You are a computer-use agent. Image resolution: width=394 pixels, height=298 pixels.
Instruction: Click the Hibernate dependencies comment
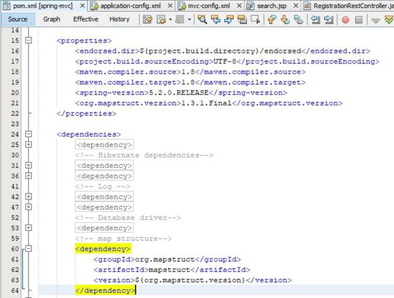coord(144,155)
